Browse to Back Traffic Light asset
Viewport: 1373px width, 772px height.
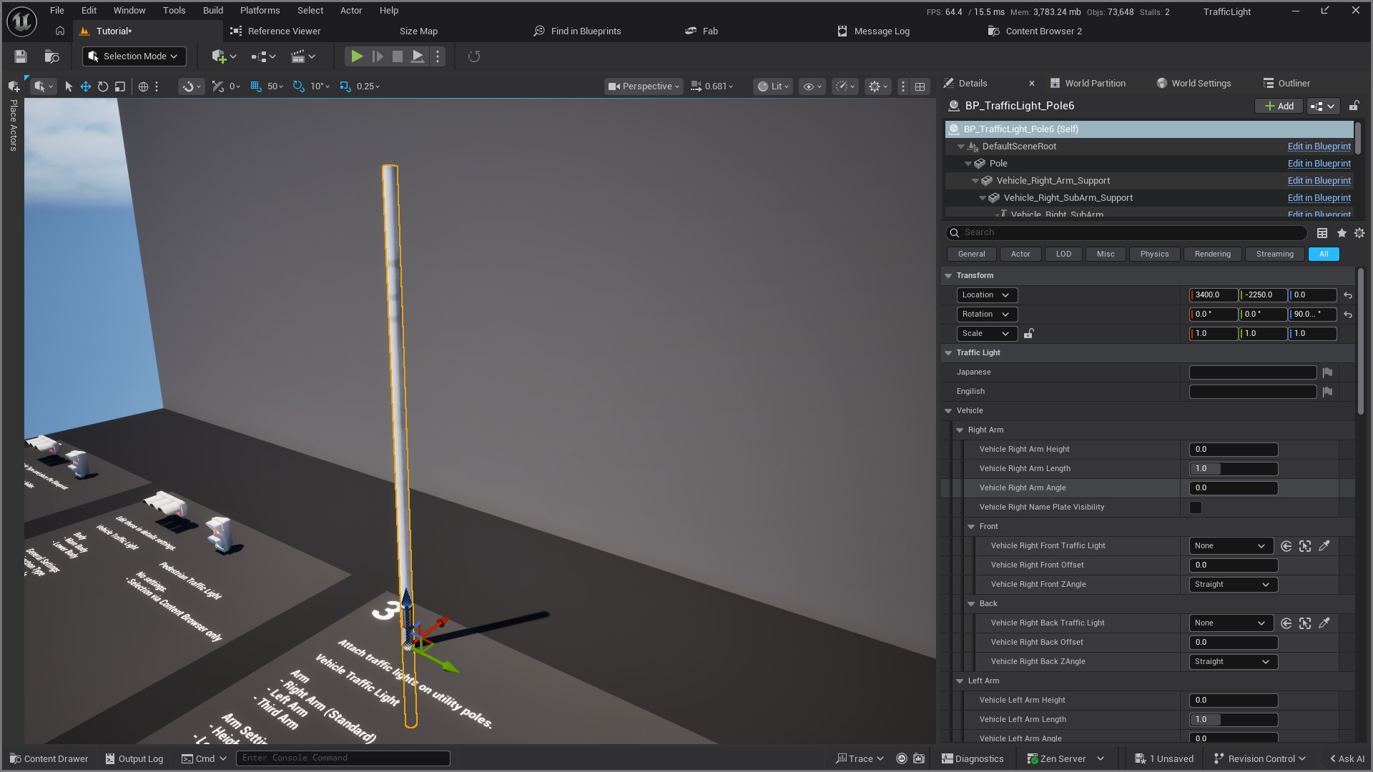(1305, 623)
